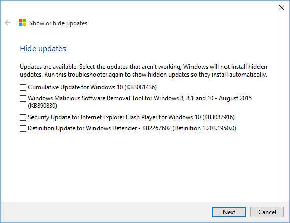This screenshot has height=223, width=290.
Task: Click the Microsoft four-color logo
Action: point(22,23)
